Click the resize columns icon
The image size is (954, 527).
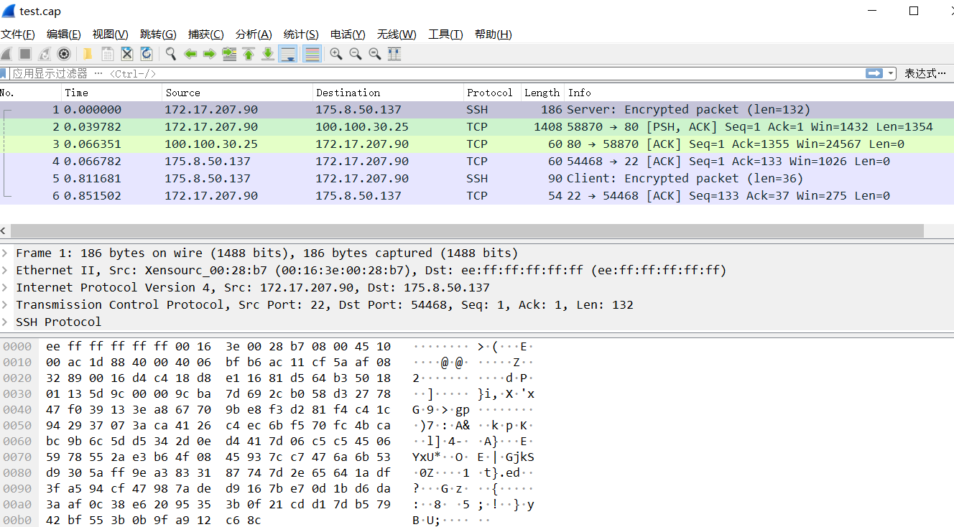coord(394,54)
